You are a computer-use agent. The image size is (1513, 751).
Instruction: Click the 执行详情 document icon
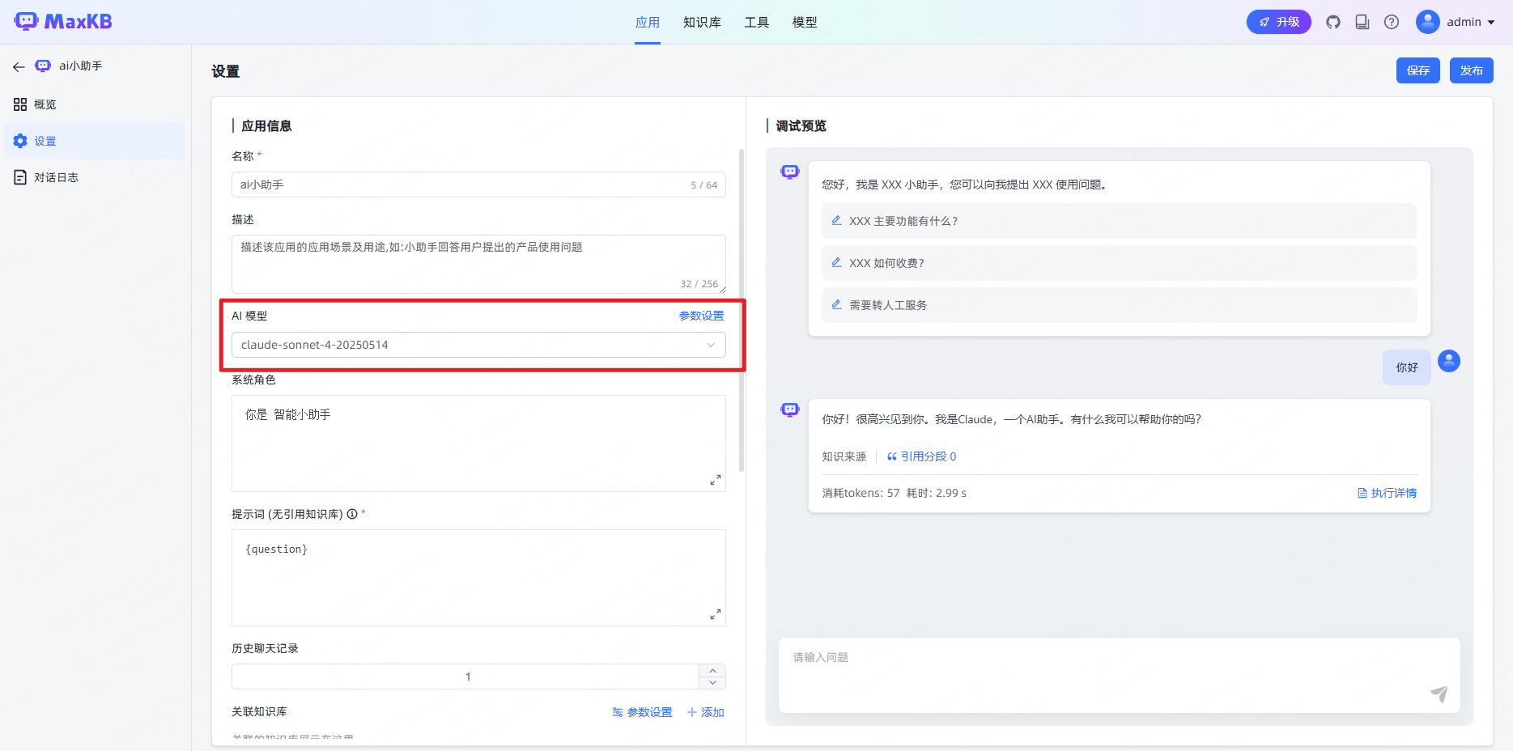[x=1362, y=493]
